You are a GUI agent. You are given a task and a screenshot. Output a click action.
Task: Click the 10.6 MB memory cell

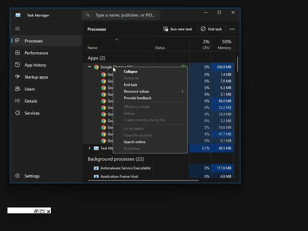click(x=222, y=128)
